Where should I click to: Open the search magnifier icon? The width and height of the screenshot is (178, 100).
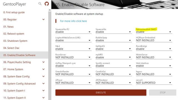coord(40,4)
